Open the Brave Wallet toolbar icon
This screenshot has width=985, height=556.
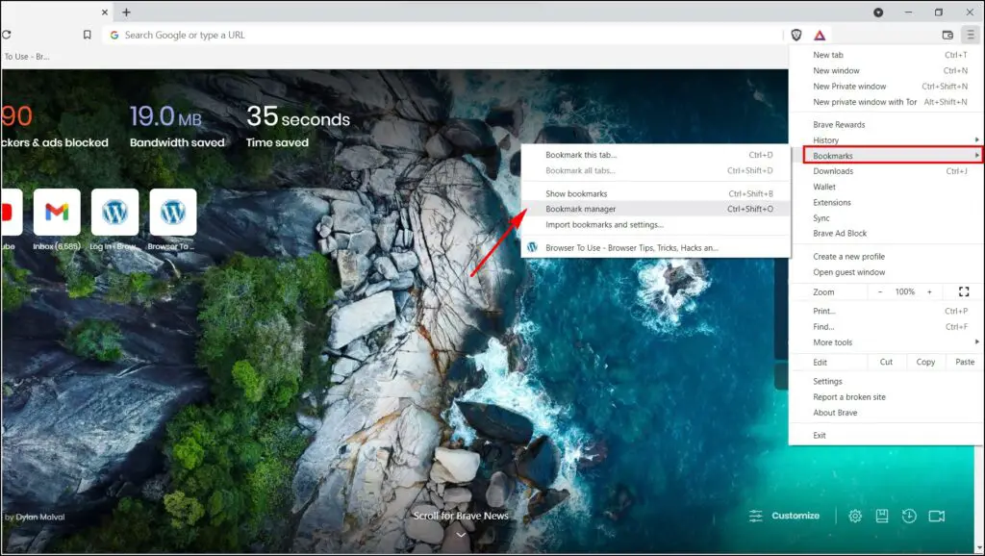(947, 36)
